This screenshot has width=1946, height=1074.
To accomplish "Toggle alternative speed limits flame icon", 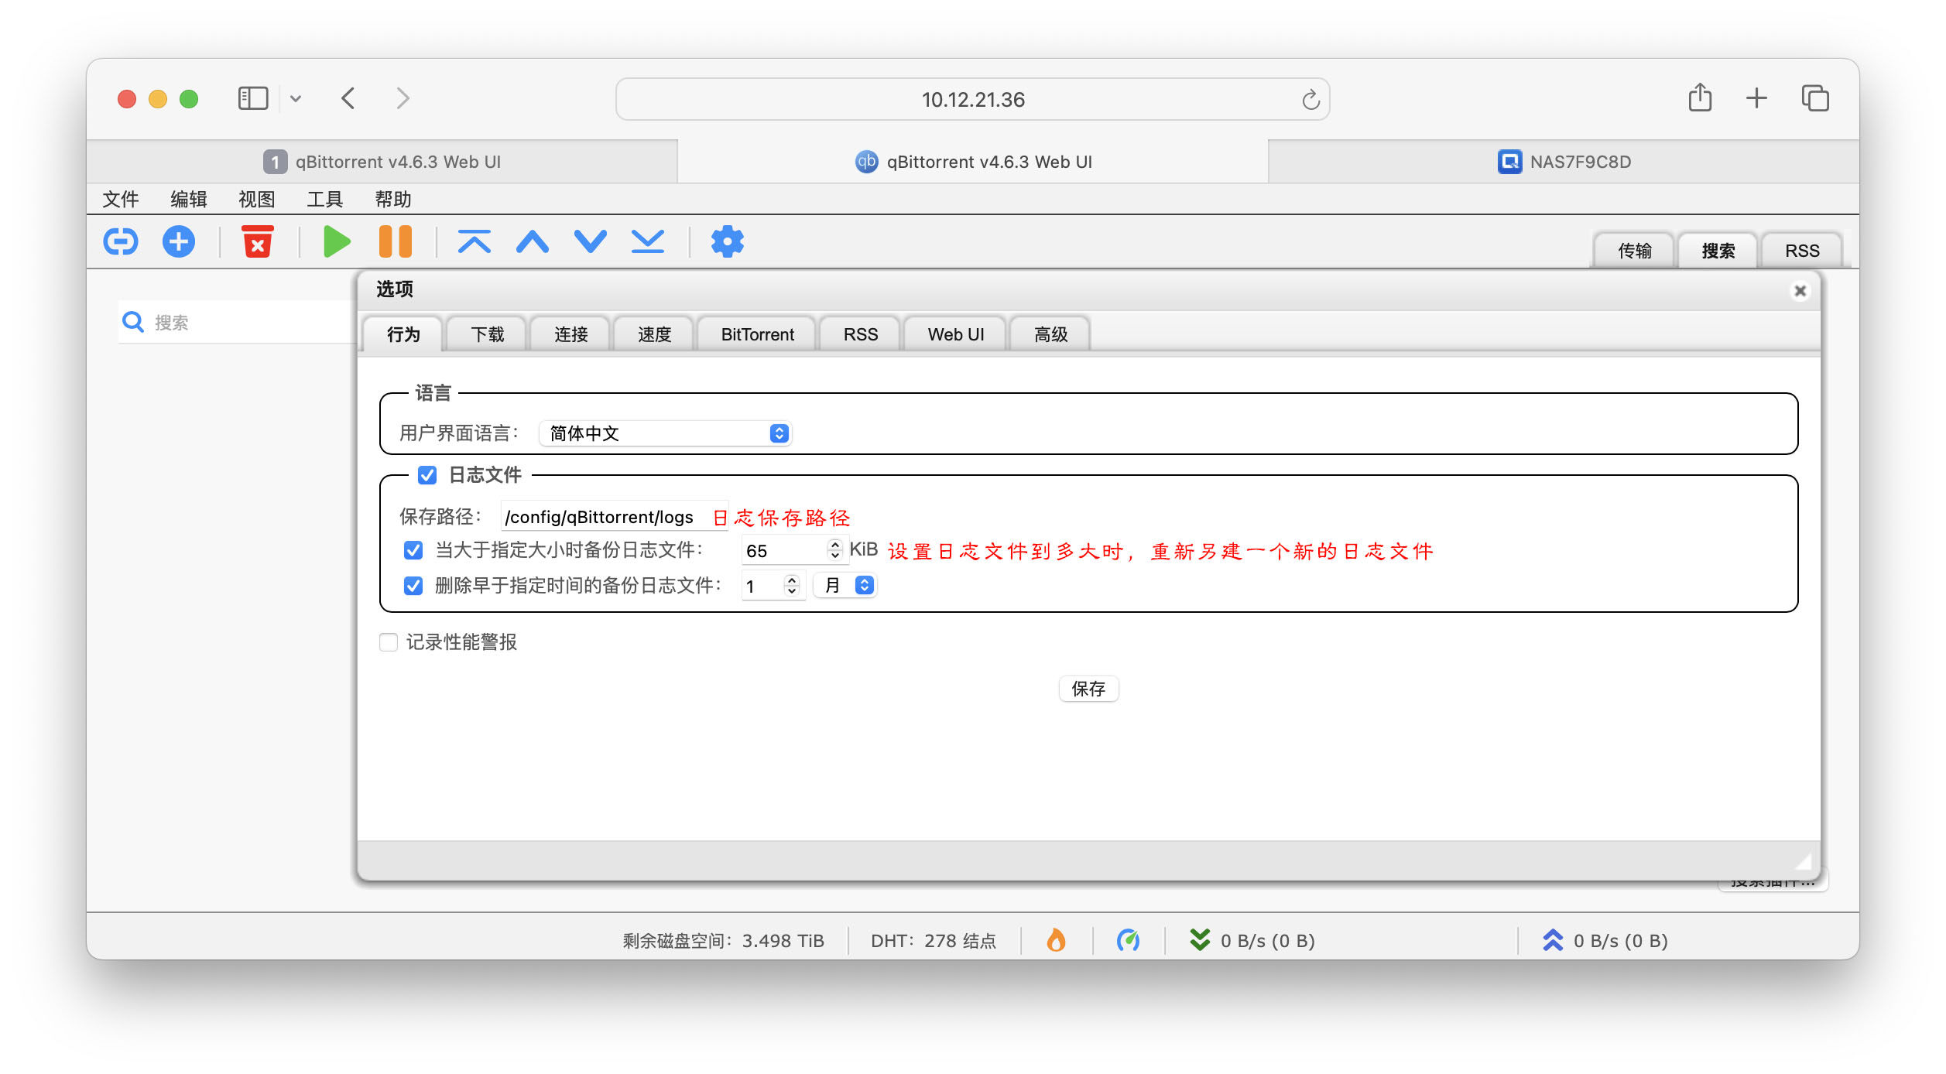I will tap(1056, 940).
